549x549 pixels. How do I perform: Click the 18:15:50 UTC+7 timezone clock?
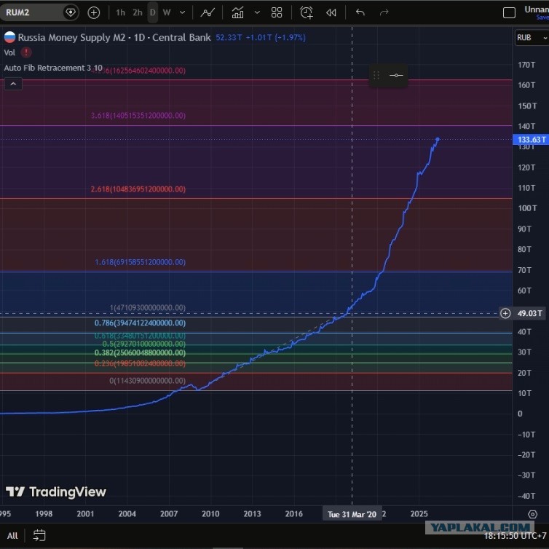(x=516, y=536)
